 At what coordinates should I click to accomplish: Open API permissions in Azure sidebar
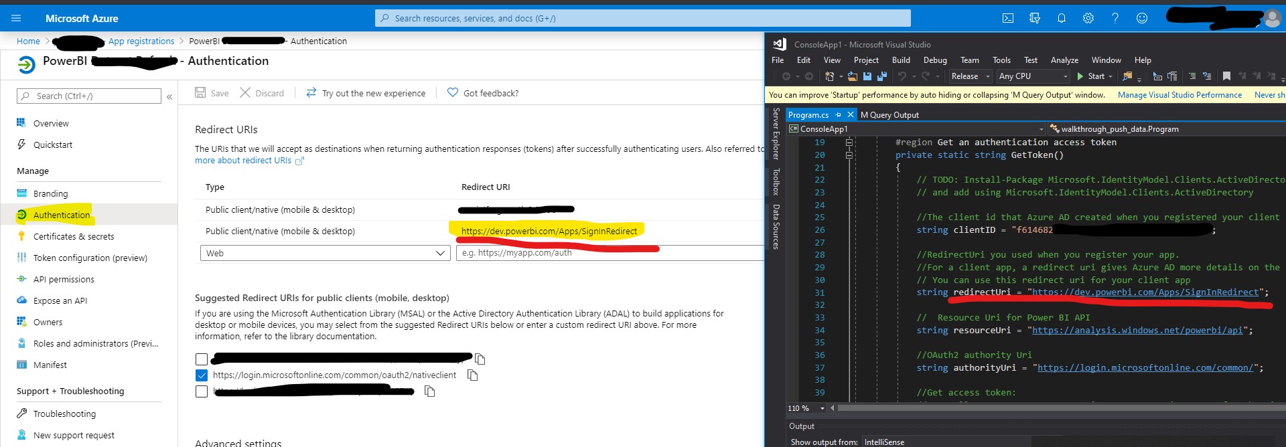pos(64,279)
